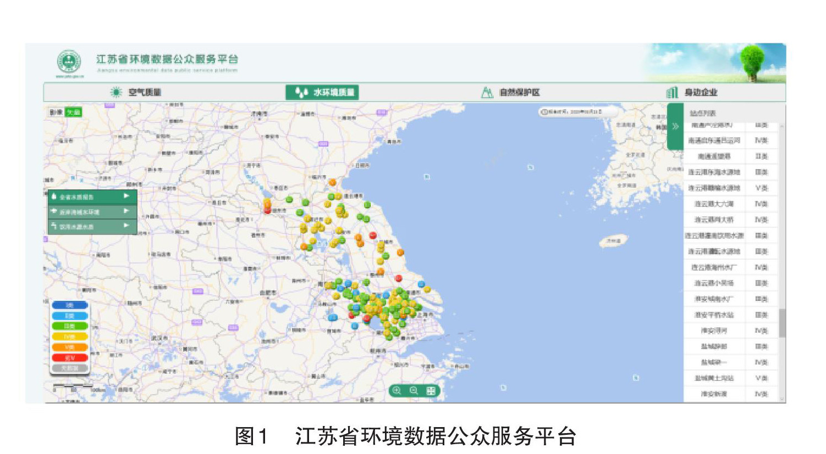Select the 连云港大六湾 station row

tap(731, 204)
